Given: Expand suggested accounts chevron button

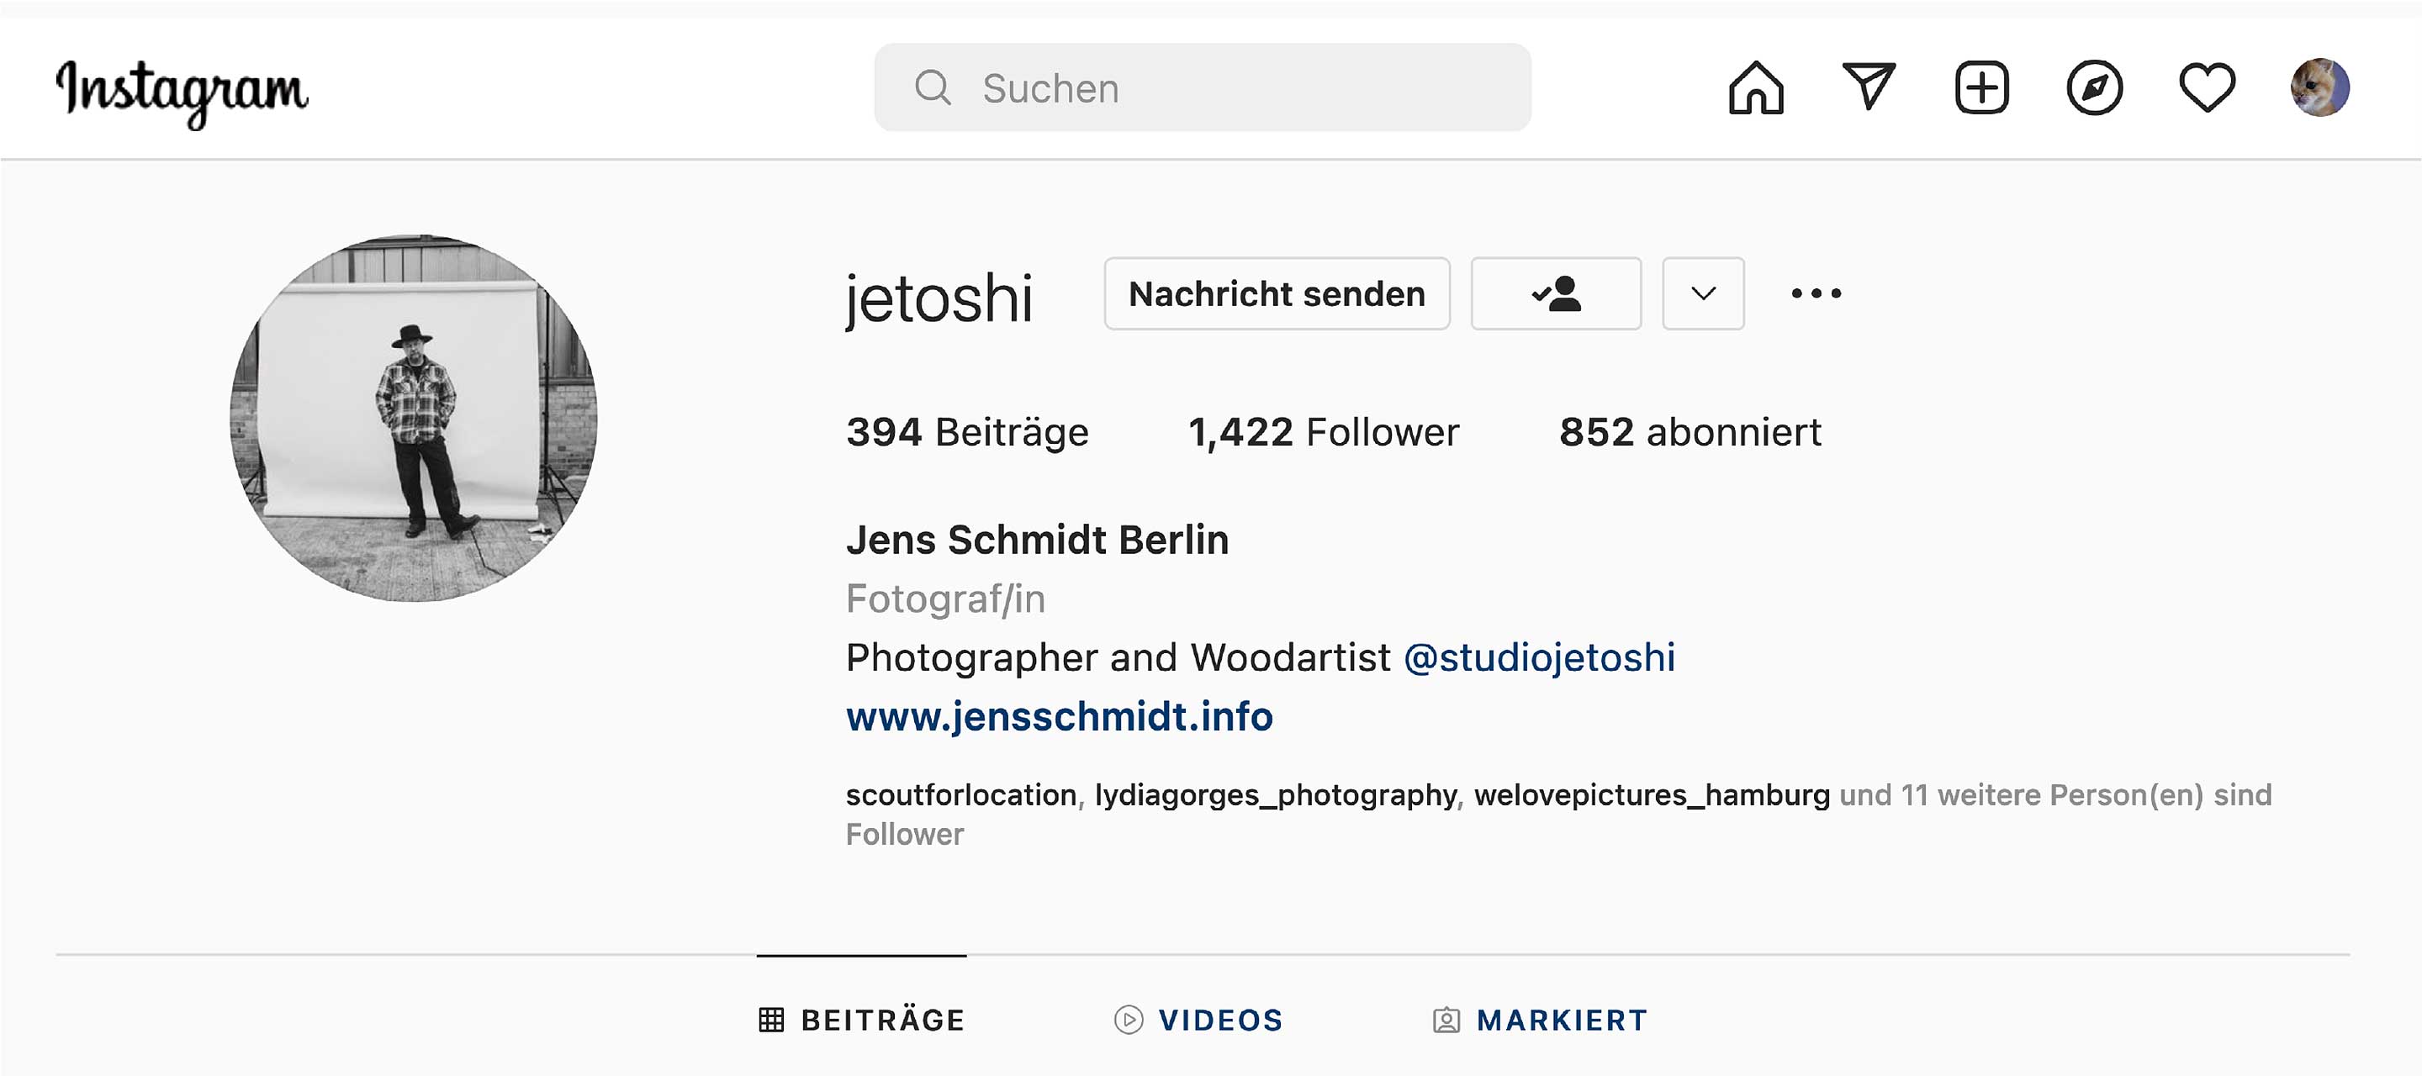Looking at the screenshot, I should 1703,294.
